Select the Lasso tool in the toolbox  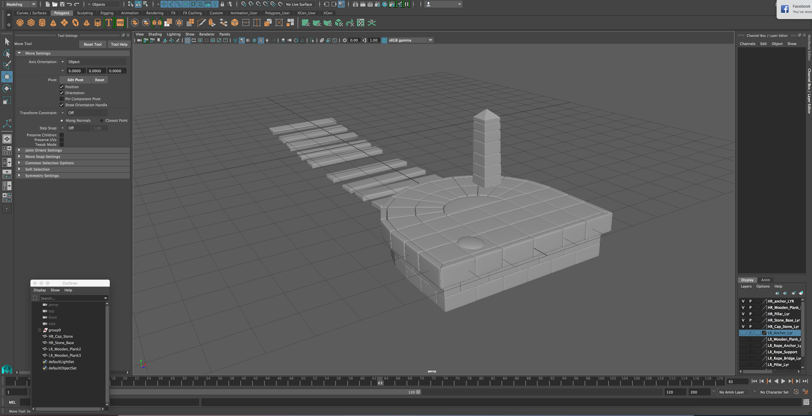[7, 53]
